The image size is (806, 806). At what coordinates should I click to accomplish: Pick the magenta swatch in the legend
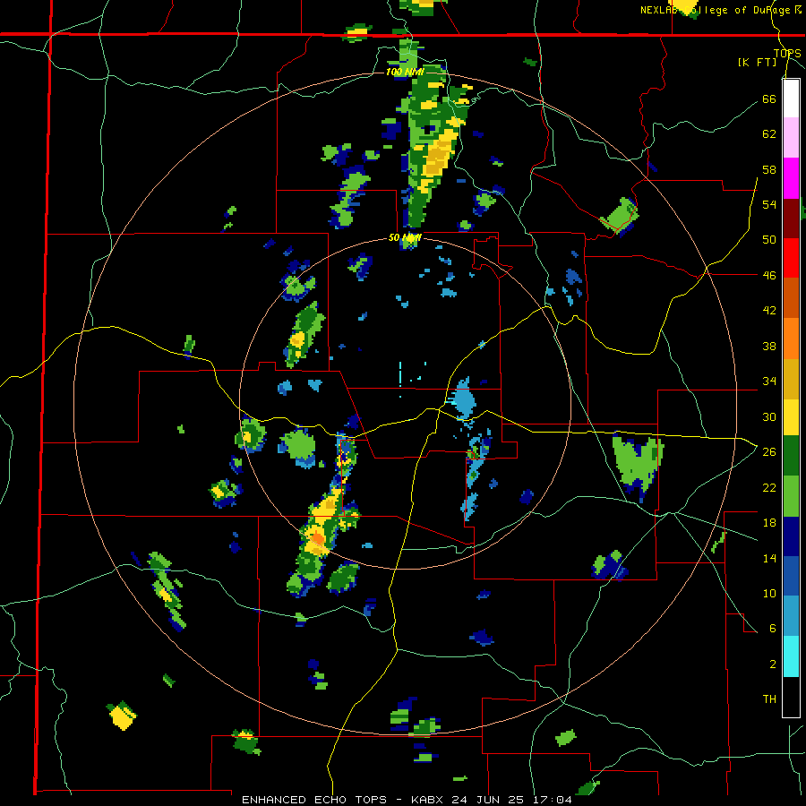coord(791,178)
